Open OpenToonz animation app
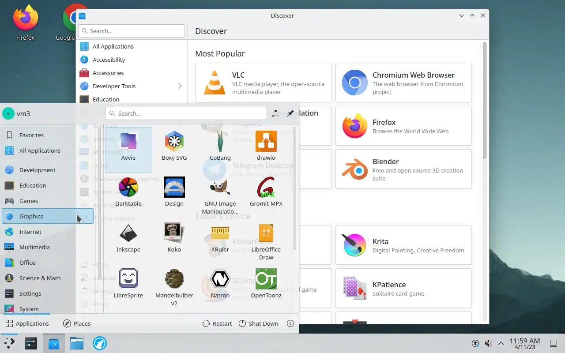Image resolution: width=565 pixels, height=353 pixels. tap(266, 287)
